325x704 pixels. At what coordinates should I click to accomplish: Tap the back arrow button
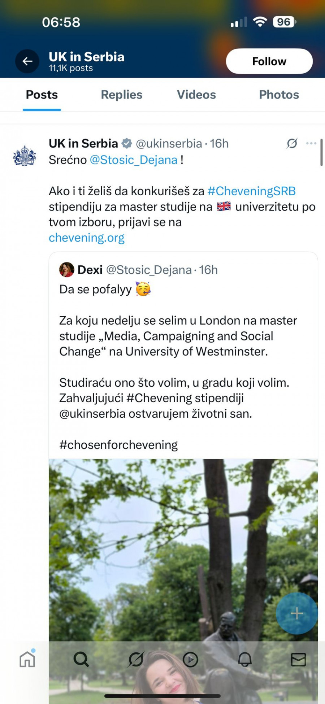(x=27, y=61)
